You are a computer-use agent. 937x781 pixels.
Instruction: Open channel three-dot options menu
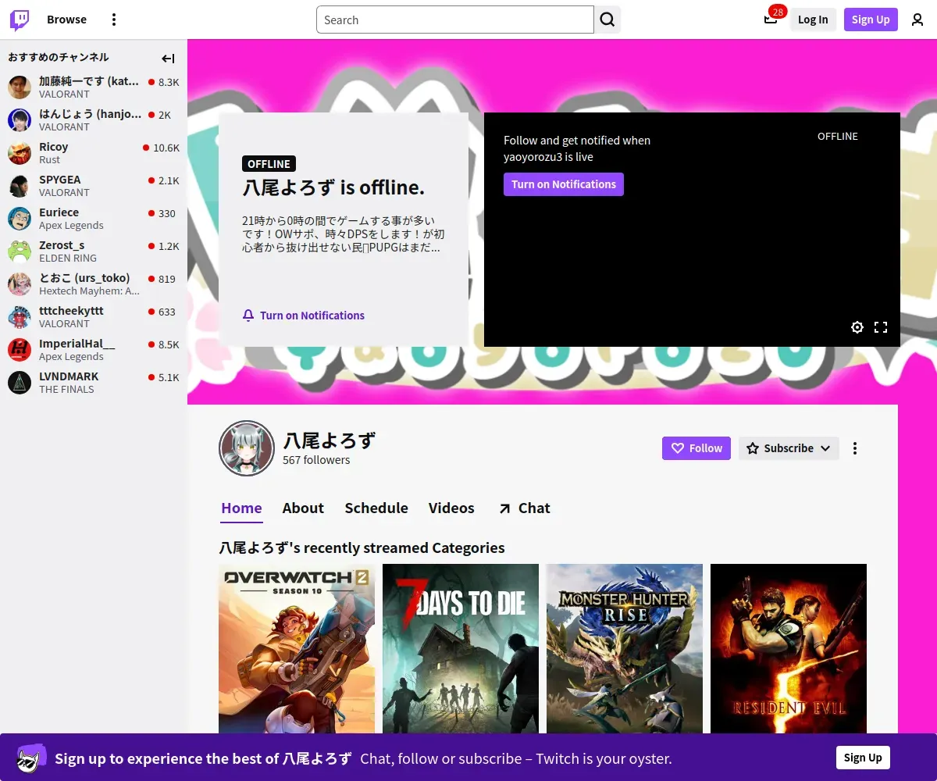pyautogui.click(x=855, y=448)
